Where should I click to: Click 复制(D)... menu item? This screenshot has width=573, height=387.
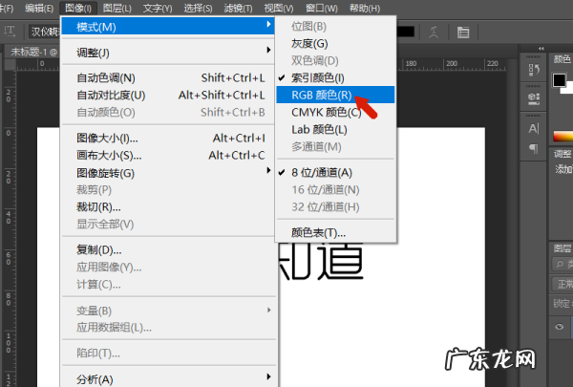pos(168,249)
